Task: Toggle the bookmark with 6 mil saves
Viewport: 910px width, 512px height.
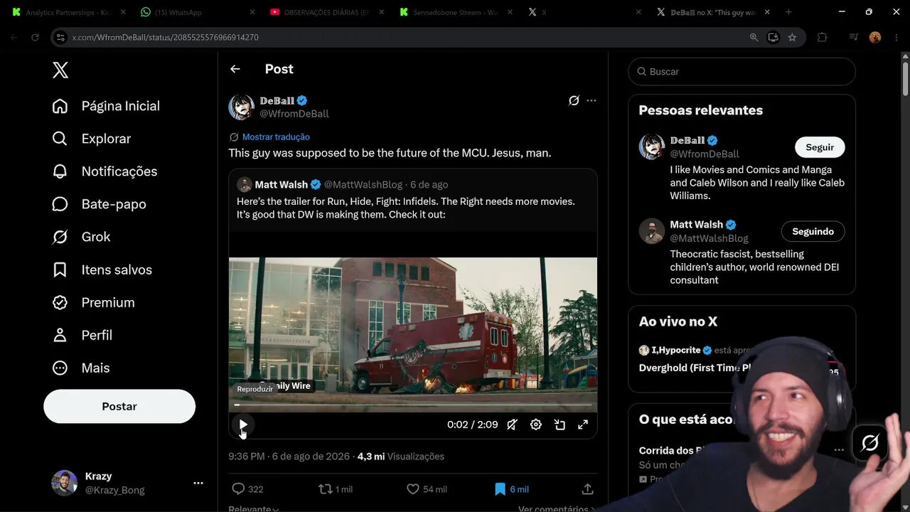Action: (511, 489)
